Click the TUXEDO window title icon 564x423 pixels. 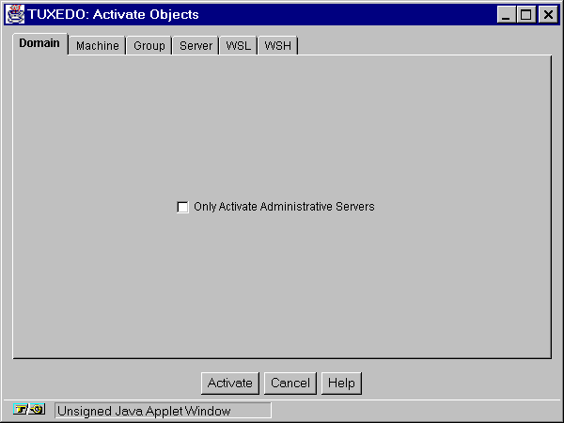(15, 14)
